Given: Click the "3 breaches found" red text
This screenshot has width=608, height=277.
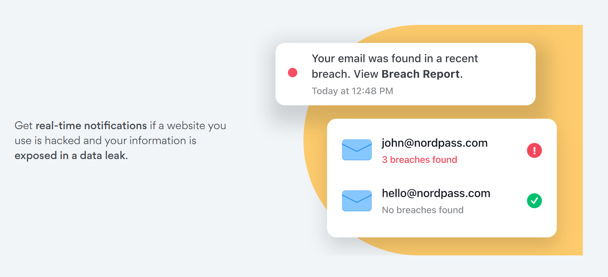Looking at the screenshot, I should (420, 160).
